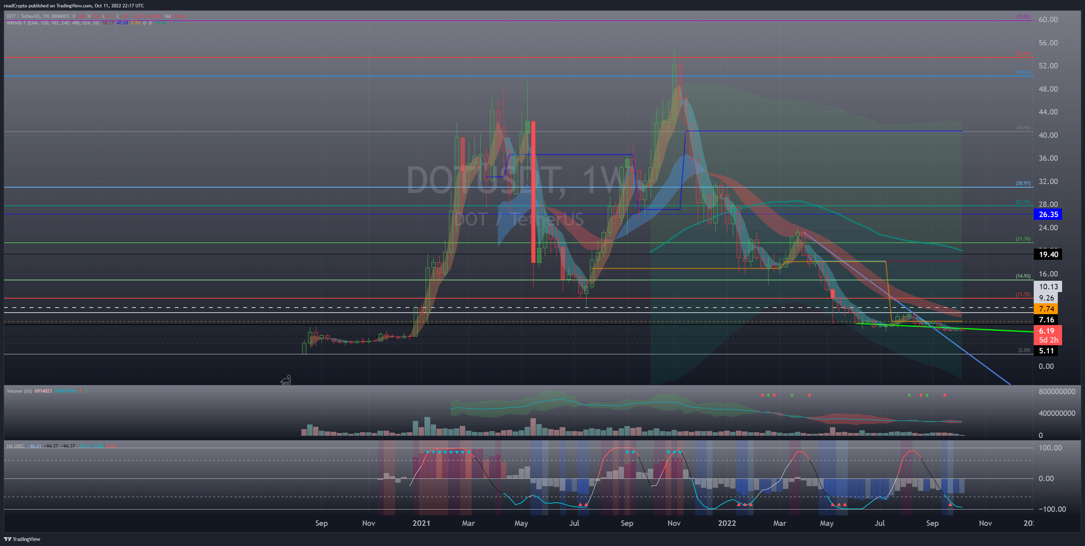
Task: Click the Volume average value 242474166
Action: 66,391
